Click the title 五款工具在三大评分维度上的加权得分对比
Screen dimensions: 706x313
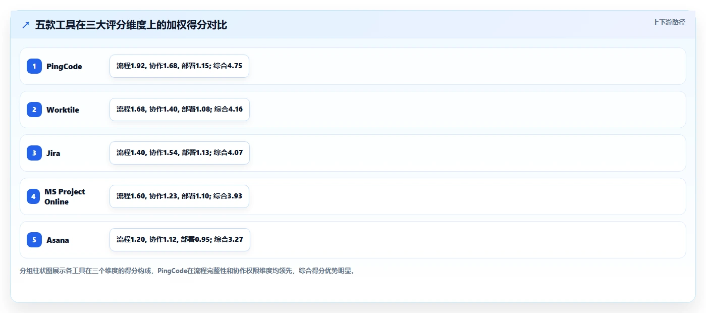point(131,25)
